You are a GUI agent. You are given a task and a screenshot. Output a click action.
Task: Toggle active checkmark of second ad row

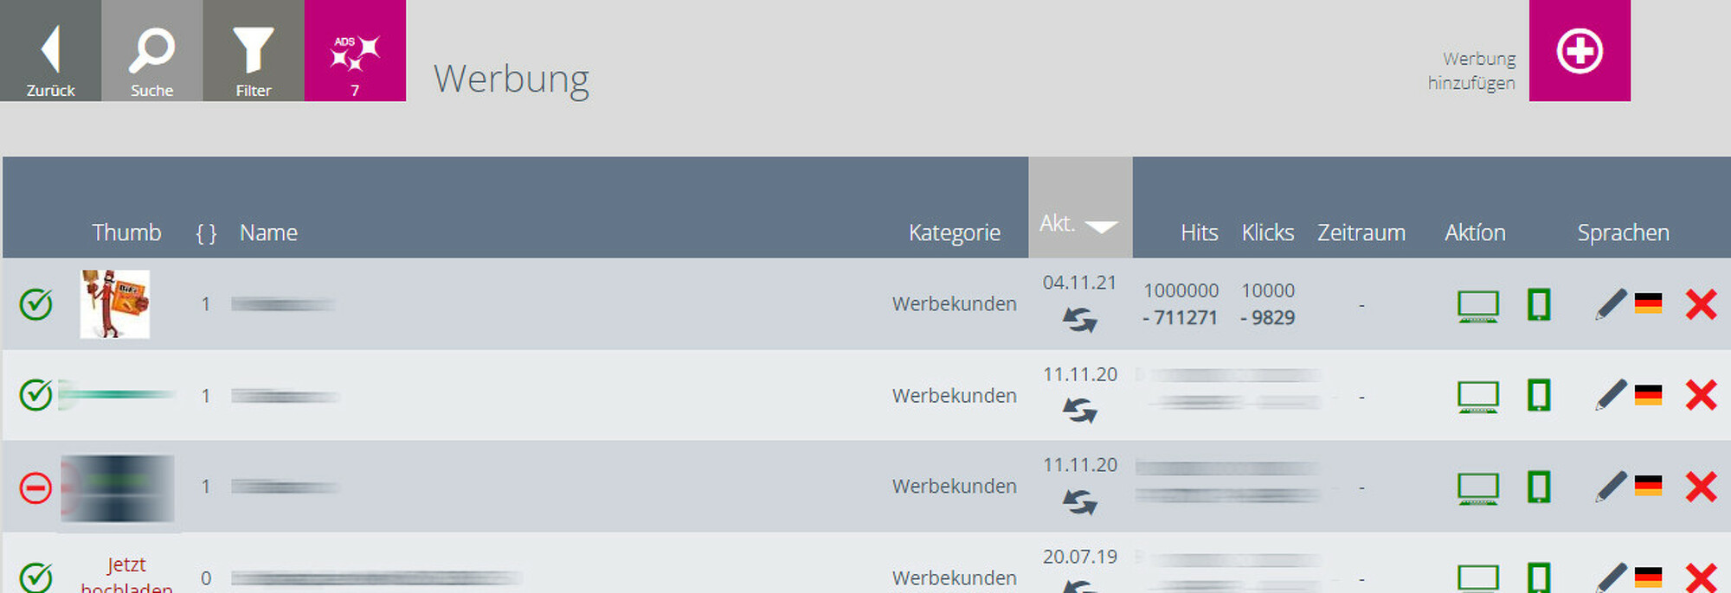35,395
